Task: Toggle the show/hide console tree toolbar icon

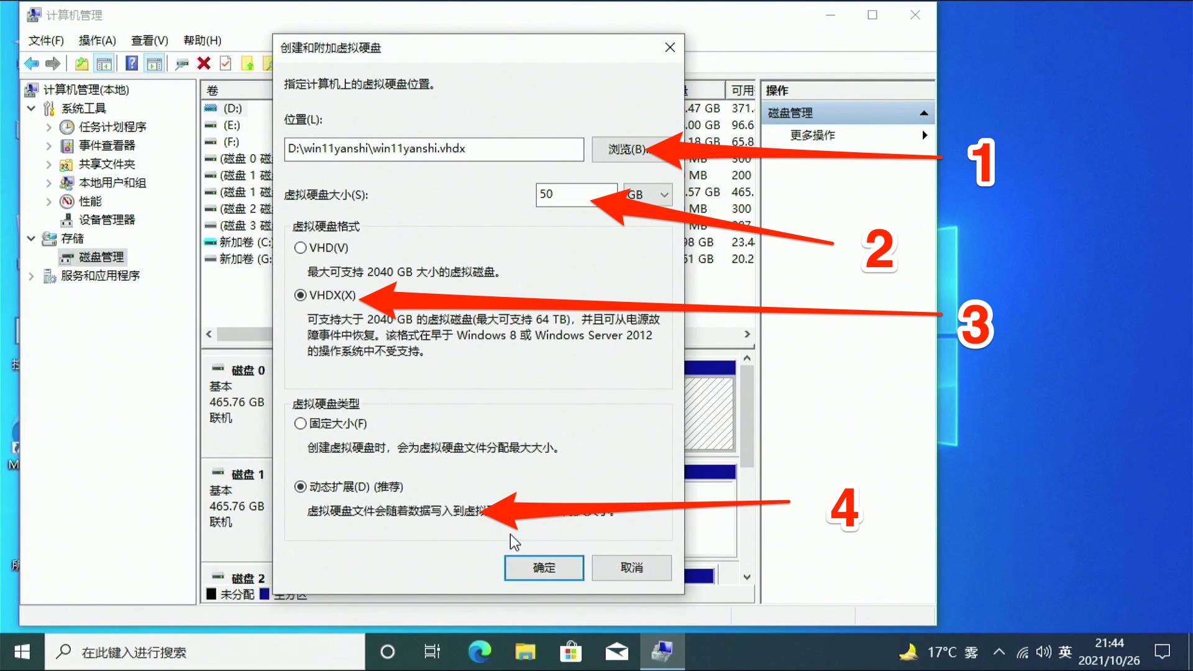Action: 104,63
